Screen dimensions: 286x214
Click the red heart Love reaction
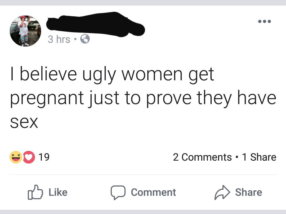(x=29, y=157)
